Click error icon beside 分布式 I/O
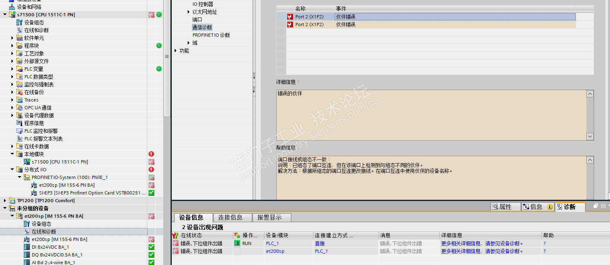610x265 pixels. pyautogui.click(x=151, y=170)
